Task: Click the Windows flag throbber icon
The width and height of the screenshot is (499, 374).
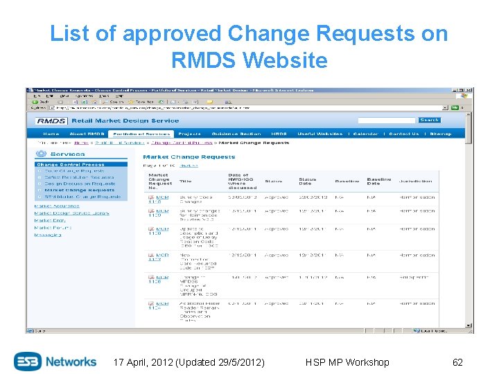Action: pyautogui.click(x=464, y=96)
